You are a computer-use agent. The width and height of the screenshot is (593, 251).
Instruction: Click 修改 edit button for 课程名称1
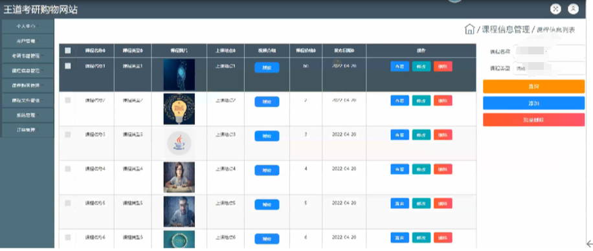coord(421,66)
